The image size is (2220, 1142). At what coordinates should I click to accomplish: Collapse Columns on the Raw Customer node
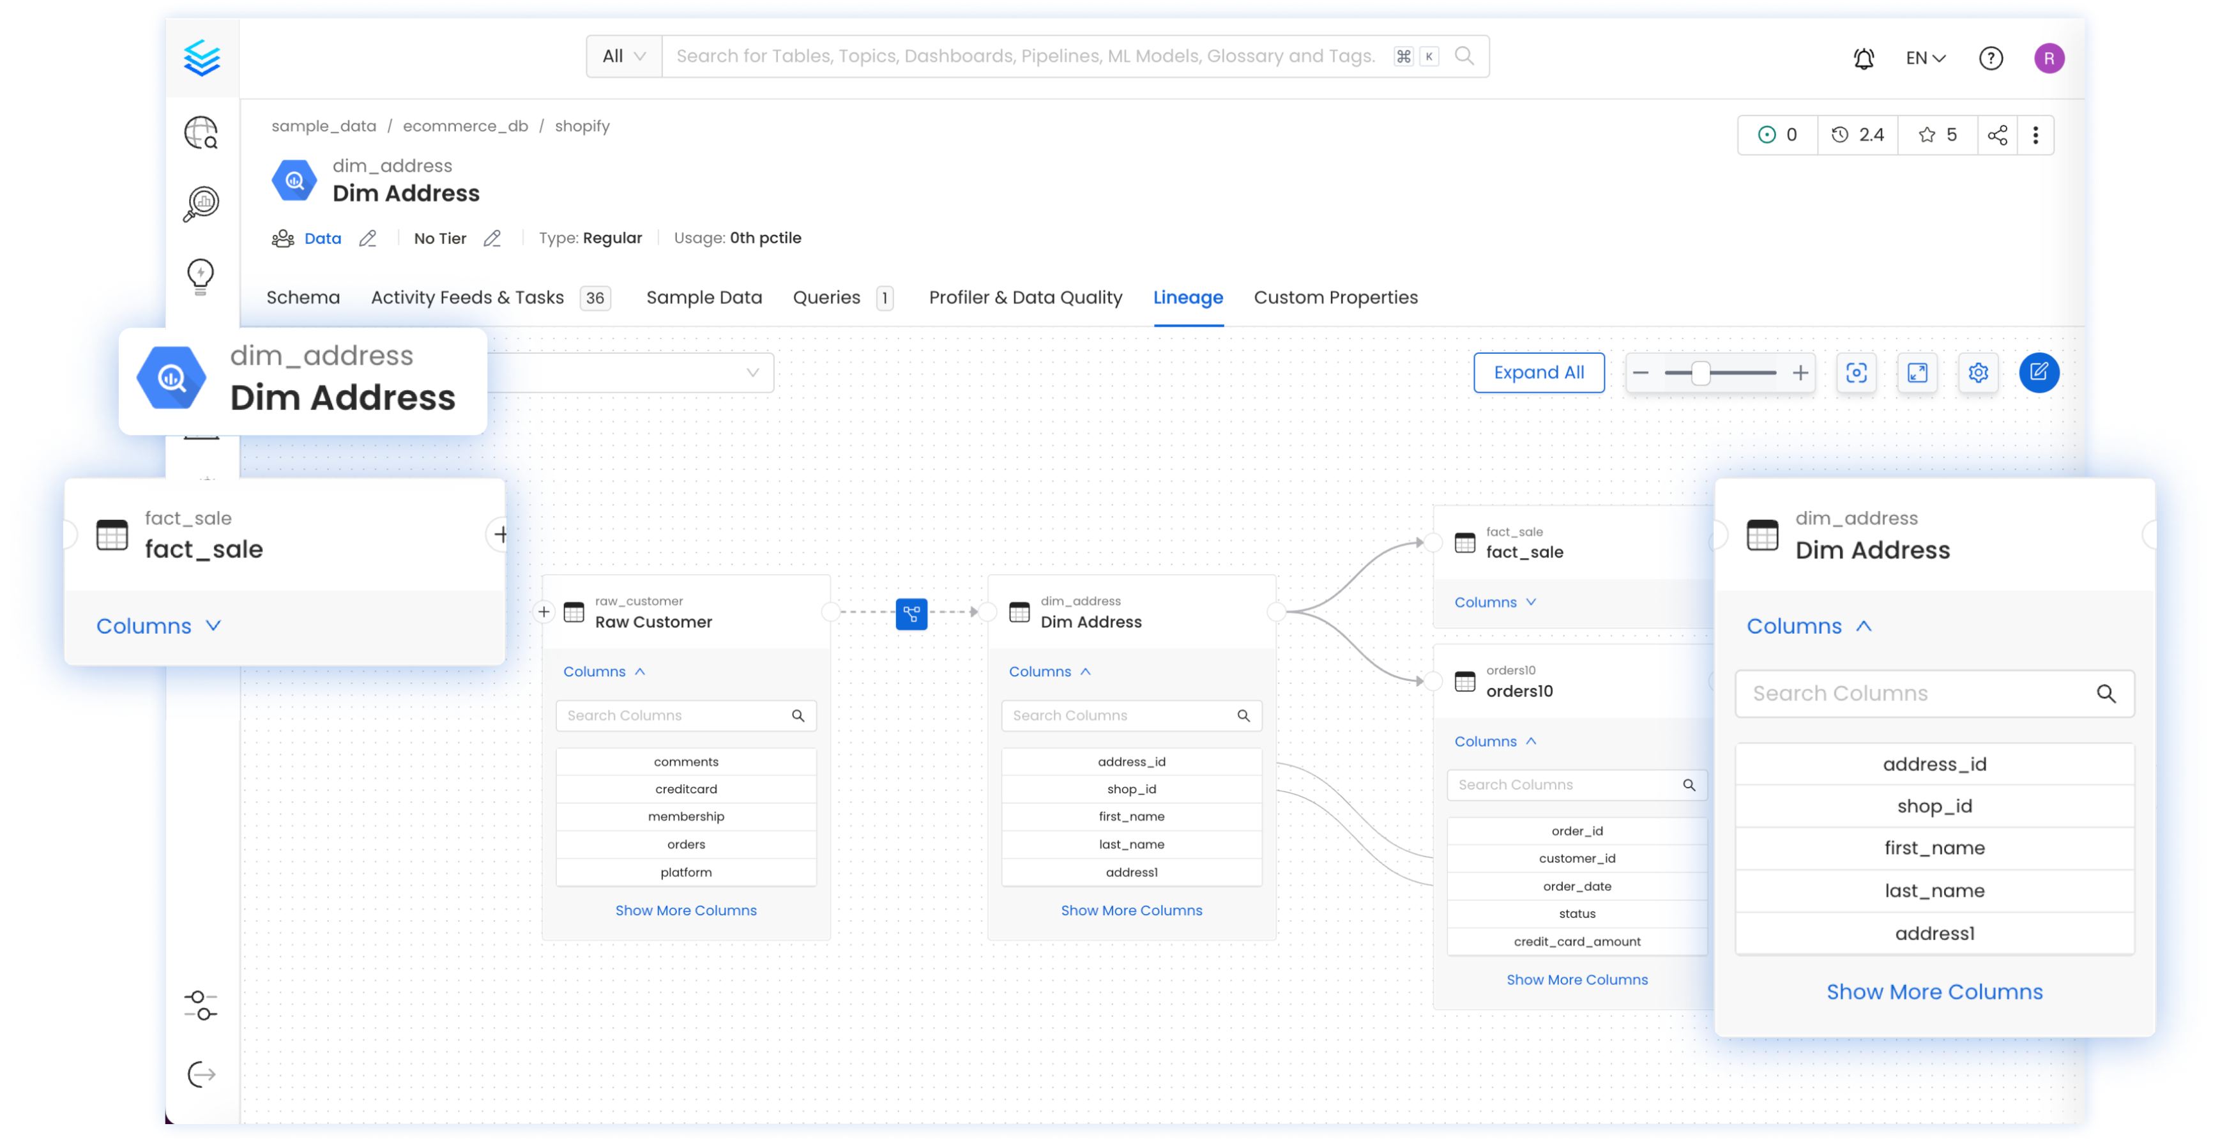[604, 671]
